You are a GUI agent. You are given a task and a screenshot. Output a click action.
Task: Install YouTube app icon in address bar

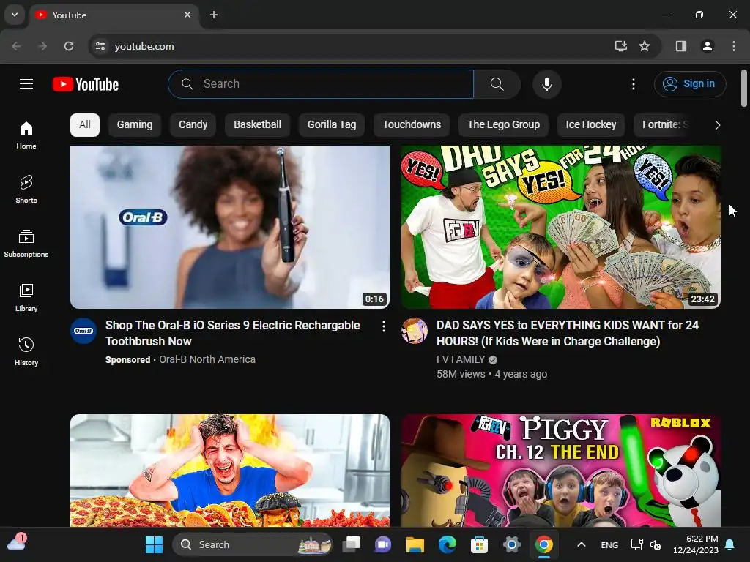point(621,46)
